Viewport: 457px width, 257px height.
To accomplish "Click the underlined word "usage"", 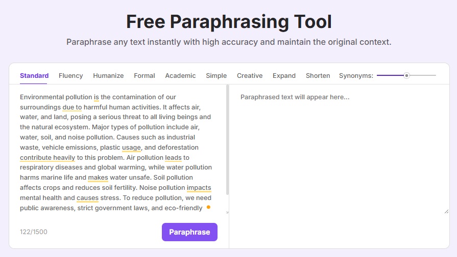I will tap(131, 148).
